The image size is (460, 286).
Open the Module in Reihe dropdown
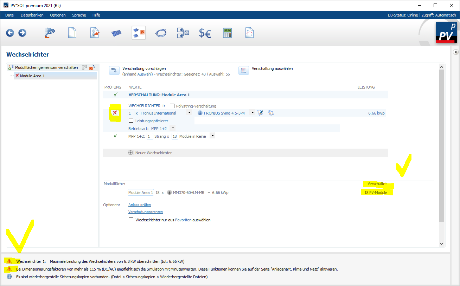tap(212, 136)
